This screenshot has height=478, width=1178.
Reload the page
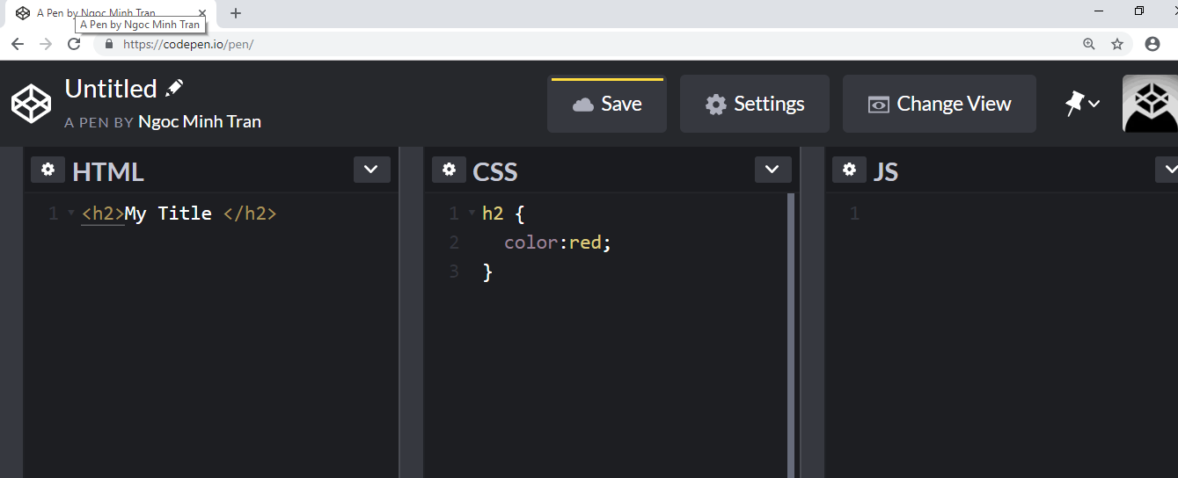click(74, 44)
